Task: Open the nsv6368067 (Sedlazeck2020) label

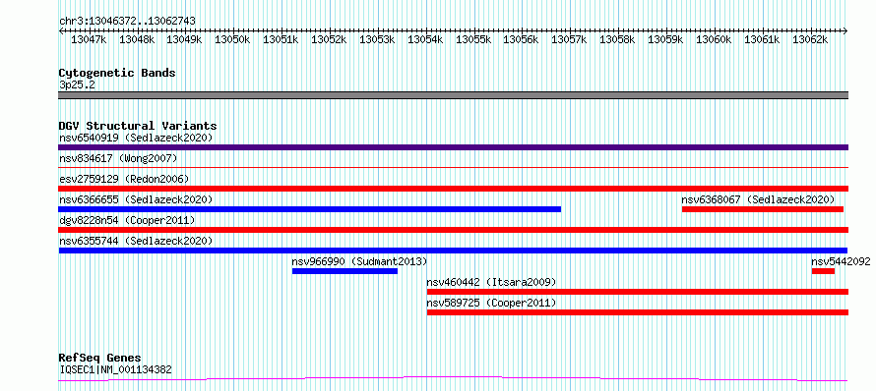Action: [758, 199]
